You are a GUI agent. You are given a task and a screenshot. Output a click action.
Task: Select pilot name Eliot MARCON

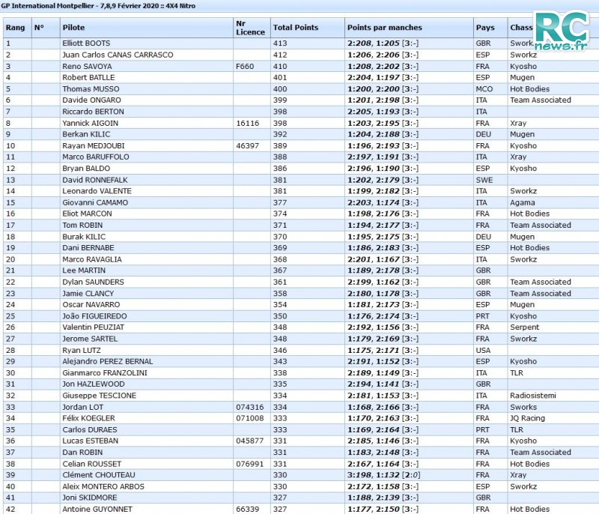click(87, 214)
